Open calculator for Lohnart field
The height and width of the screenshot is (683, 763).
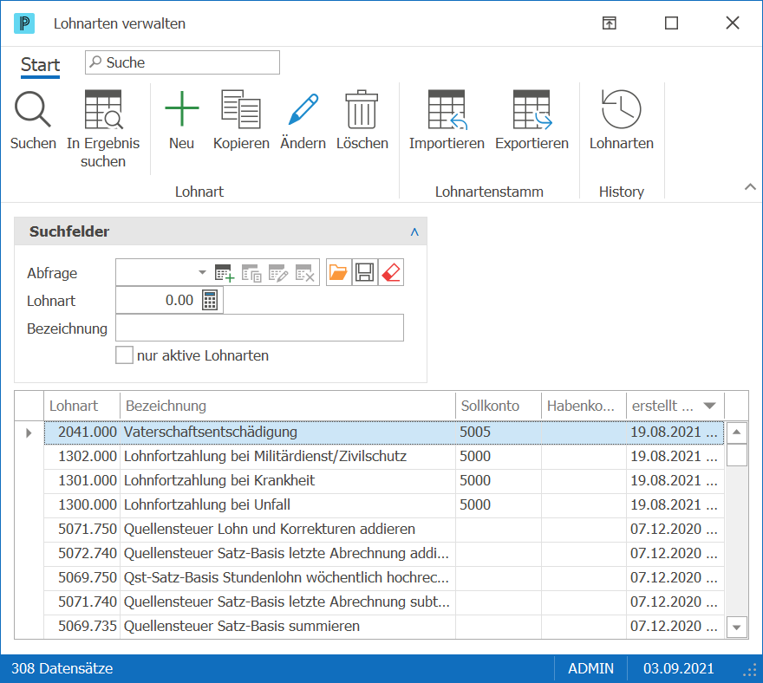pos(210,300)
